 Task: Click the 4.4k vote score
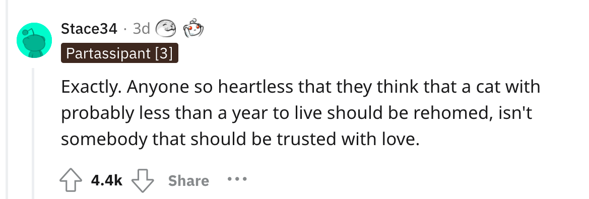tap(107, 180)
